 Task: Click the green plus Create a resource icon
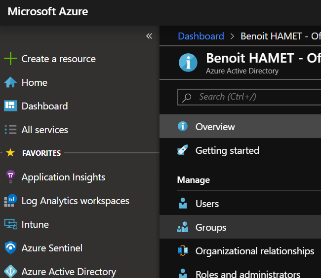point(10,59)
